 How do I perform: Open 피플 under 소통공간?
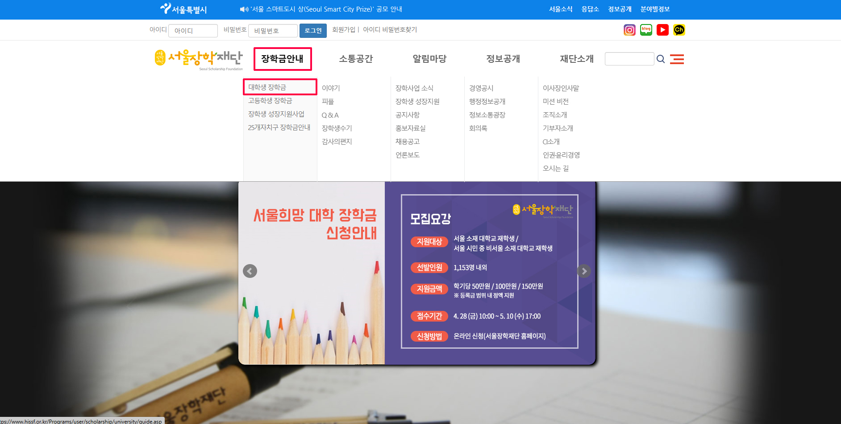[x=328, y=102]
